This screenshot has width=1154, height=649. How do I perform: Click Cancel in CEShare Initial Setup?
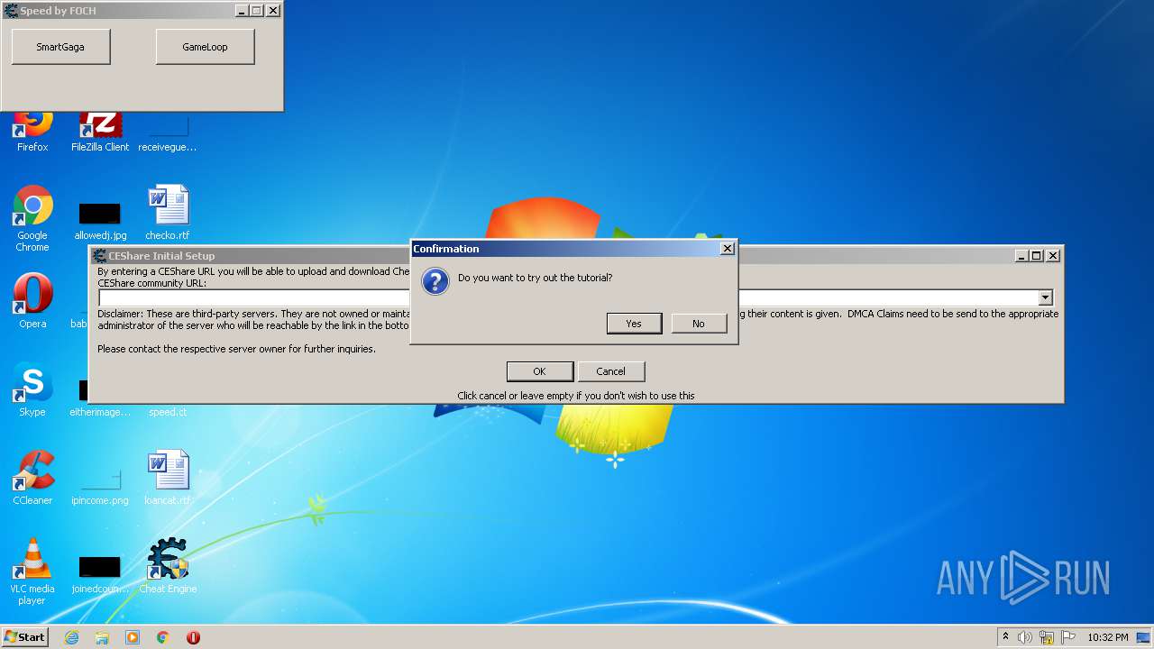[x=610, y=371]
